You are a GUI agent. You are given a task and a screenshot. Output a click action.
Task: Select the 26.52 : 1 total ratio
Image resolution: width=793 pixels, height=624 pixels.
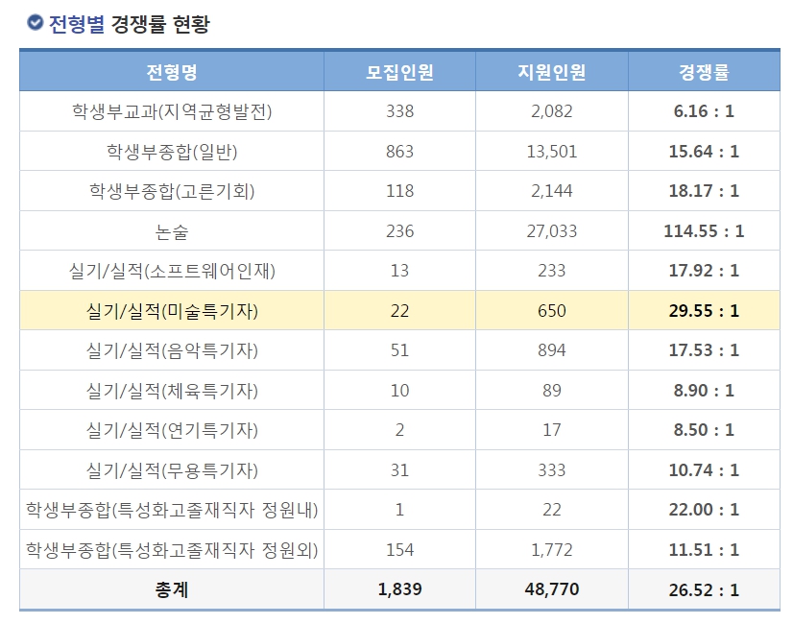pos(704,589)
